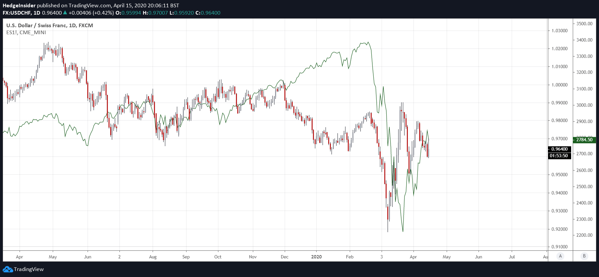Click the Aug label on time axis
Image resolution: width=599 pixels, height=277 pixels.
153,257
